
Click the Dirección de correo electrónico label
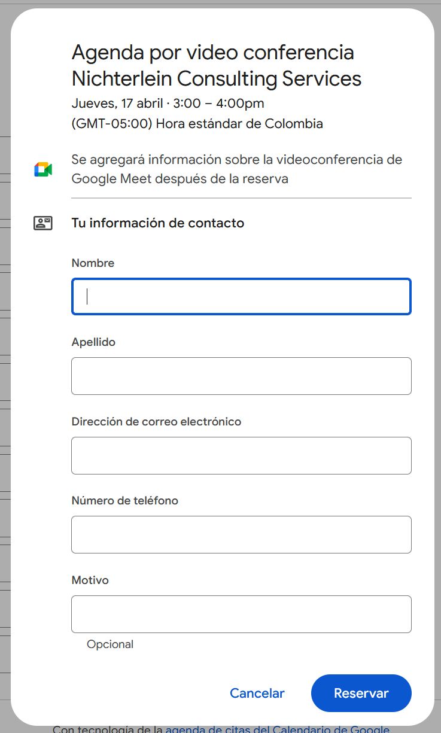coord(156,422)
